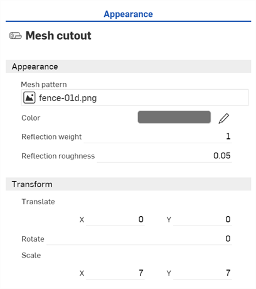Select the gray Color swatch
Screen dimensions: 256x289
coord(174,117)
